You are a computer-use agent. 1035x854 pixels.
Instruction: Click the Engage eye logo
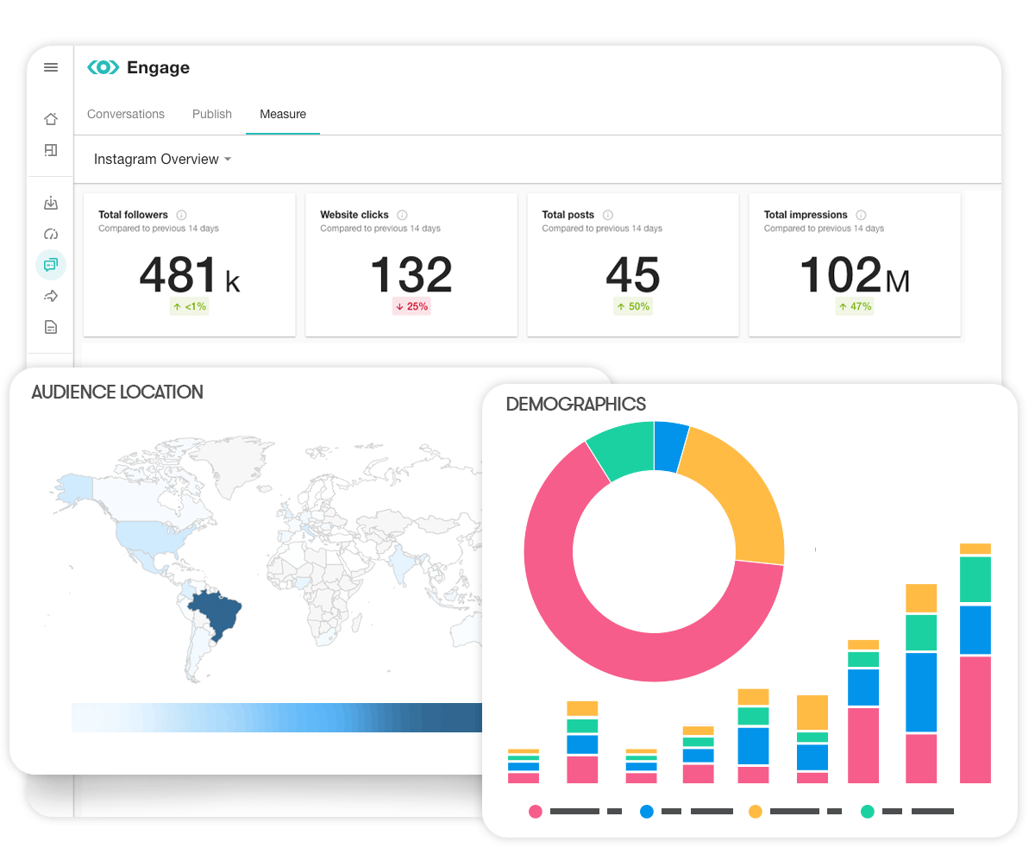click(103, 66)
